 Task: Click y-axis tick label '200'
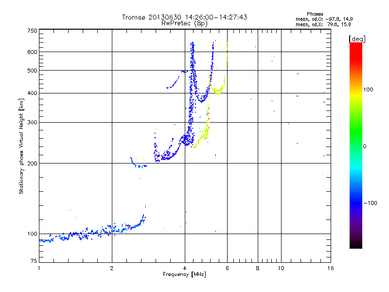tap(32, 164)
